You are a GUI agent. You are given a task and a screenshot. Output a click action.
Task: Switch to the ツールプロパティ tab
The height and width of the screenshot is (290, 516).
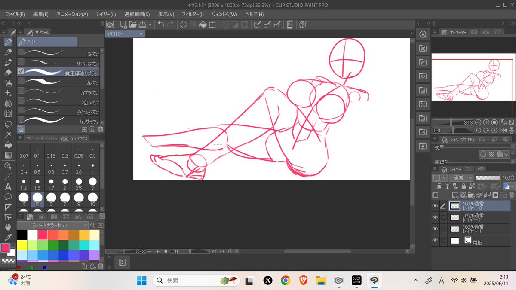click(42, 138)
